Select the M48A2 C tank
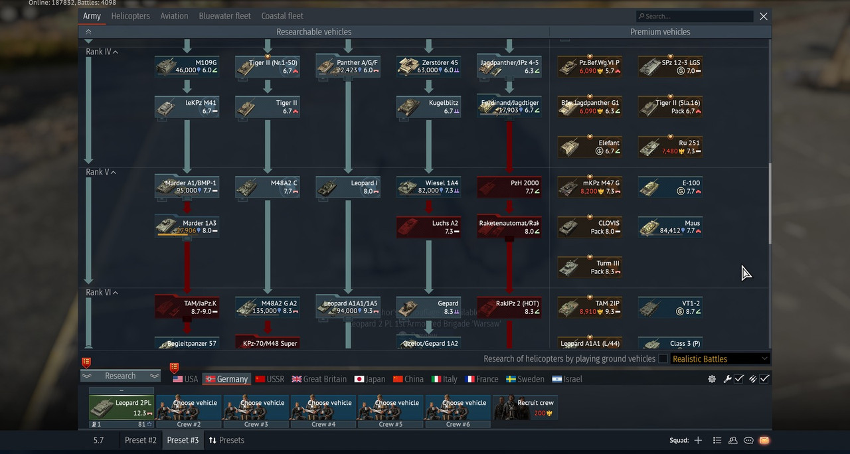Viewport: 850px width, 454px height. [268, 187]
